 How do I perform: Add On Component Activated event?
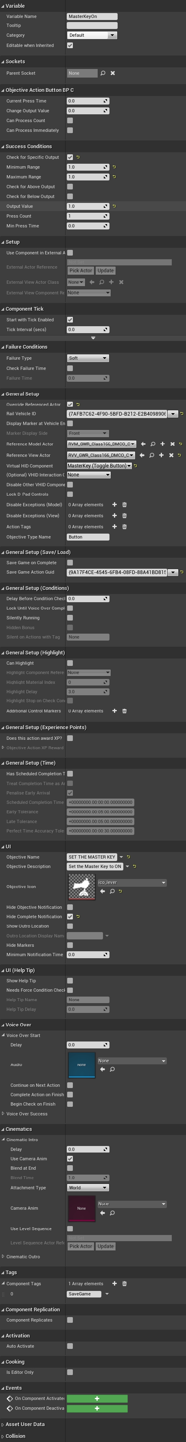(97, 1398)
